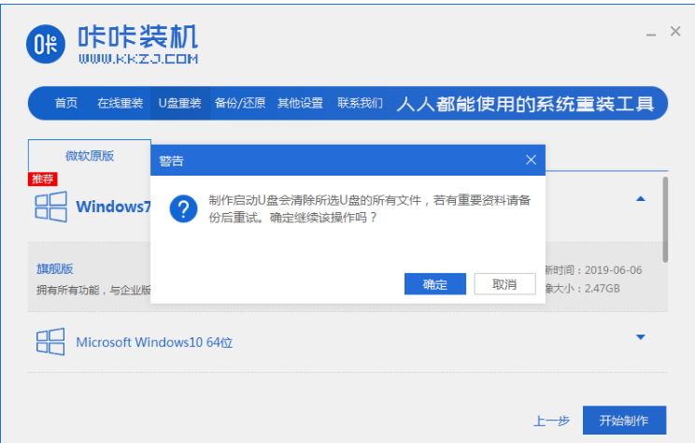Expand the Microsoft Windows10 64位 arrow
Image resolution: width=695 pixels, height=443 pixels.
(x=641, y=337)
